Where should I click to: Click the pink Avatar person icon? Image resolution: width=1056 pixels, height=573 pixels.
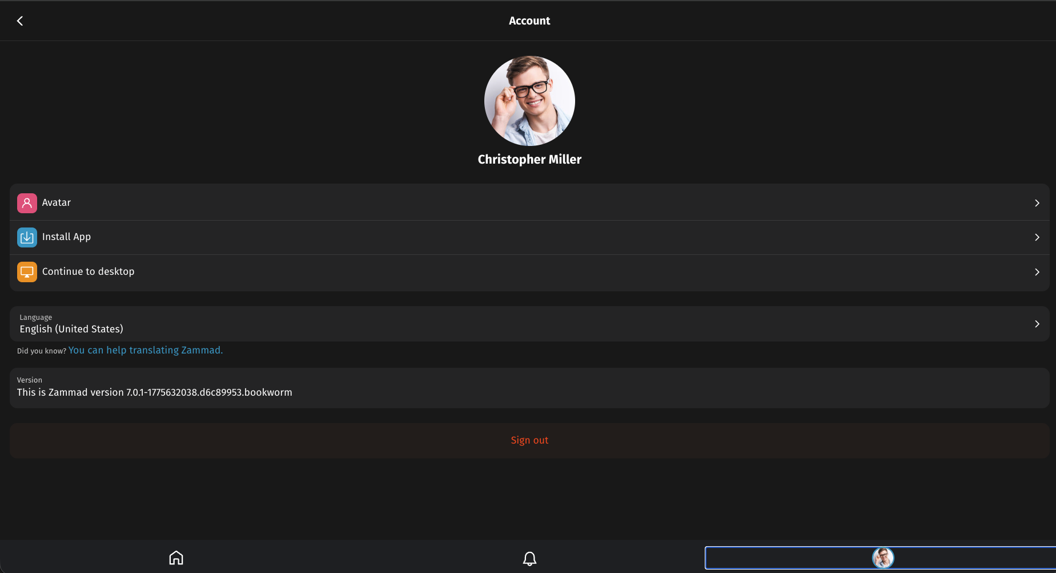coord(27,203)
